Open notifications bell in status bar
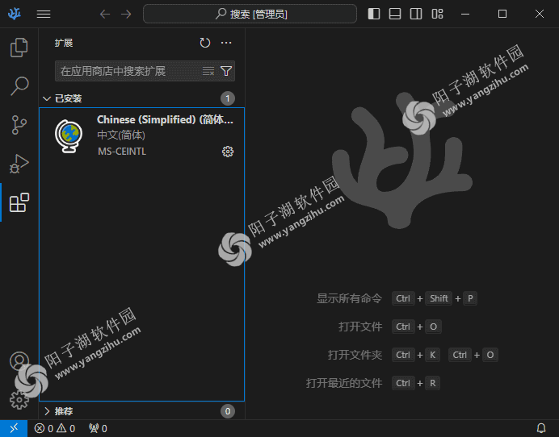559x437 pixels. 541,428
